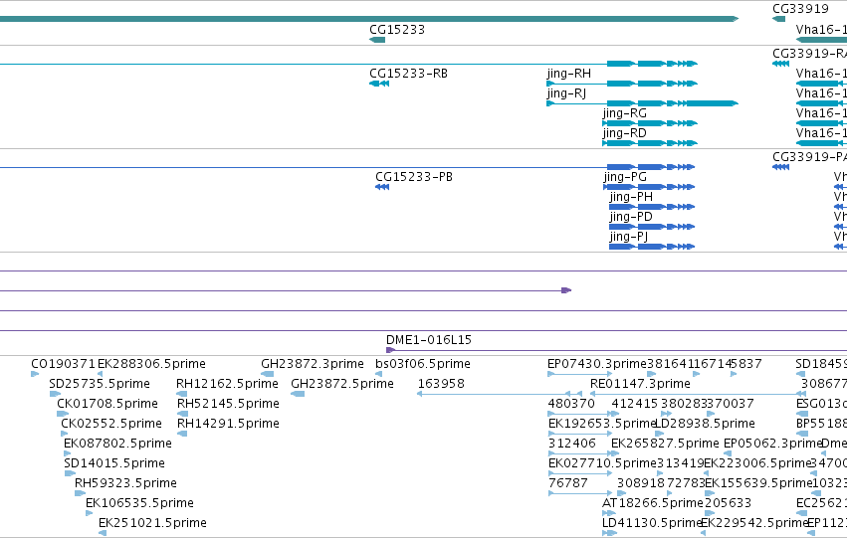Screen dimensions: 847x538
Task: Click the jing-PH protein label
Action: coord(631,197)
